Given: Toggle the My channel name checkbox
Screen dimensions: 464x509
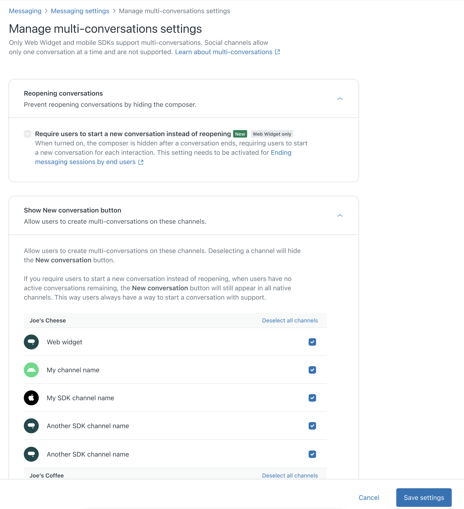Looking at the screenshot, I should point(312,370).
